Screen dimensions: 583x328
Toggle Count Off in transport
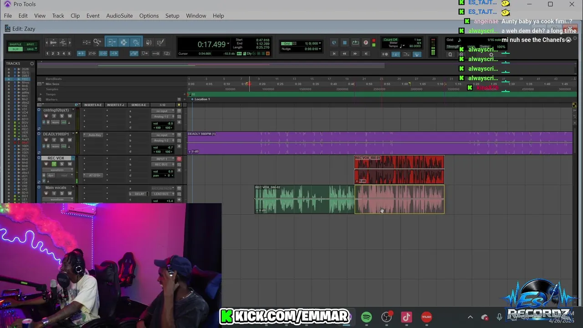coord(390,40)
